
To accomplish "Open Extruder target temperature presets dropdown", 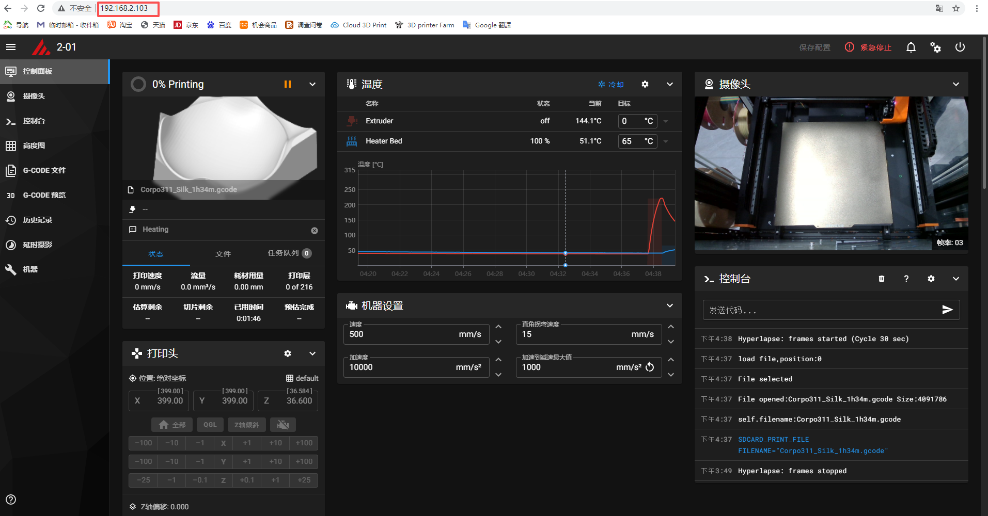I will 666,121.
